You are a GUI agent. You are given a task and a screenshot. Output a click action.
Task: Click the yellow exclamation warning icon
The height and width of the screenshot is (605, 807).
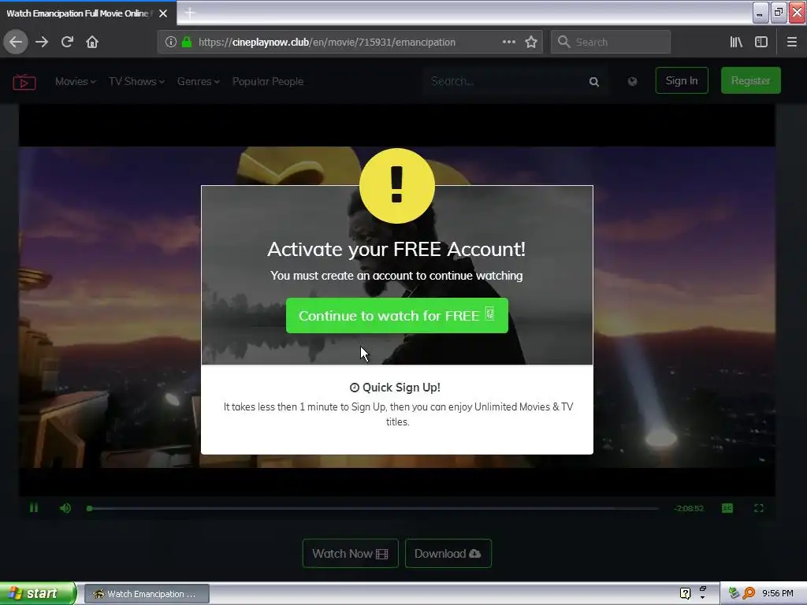tap(397, 186)
